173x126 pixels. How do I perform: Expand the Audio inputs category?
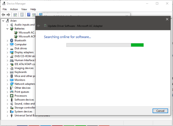point(7,25)
